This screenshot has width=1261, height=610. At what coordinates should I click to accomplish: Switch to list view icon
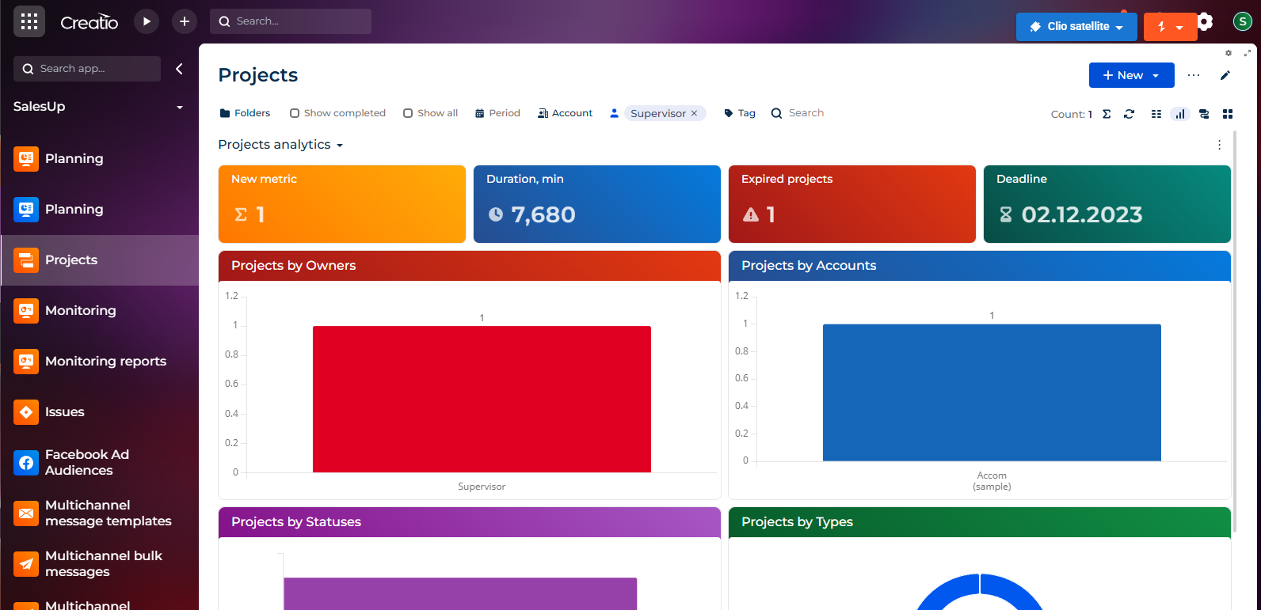click(x=1156, y=114)
